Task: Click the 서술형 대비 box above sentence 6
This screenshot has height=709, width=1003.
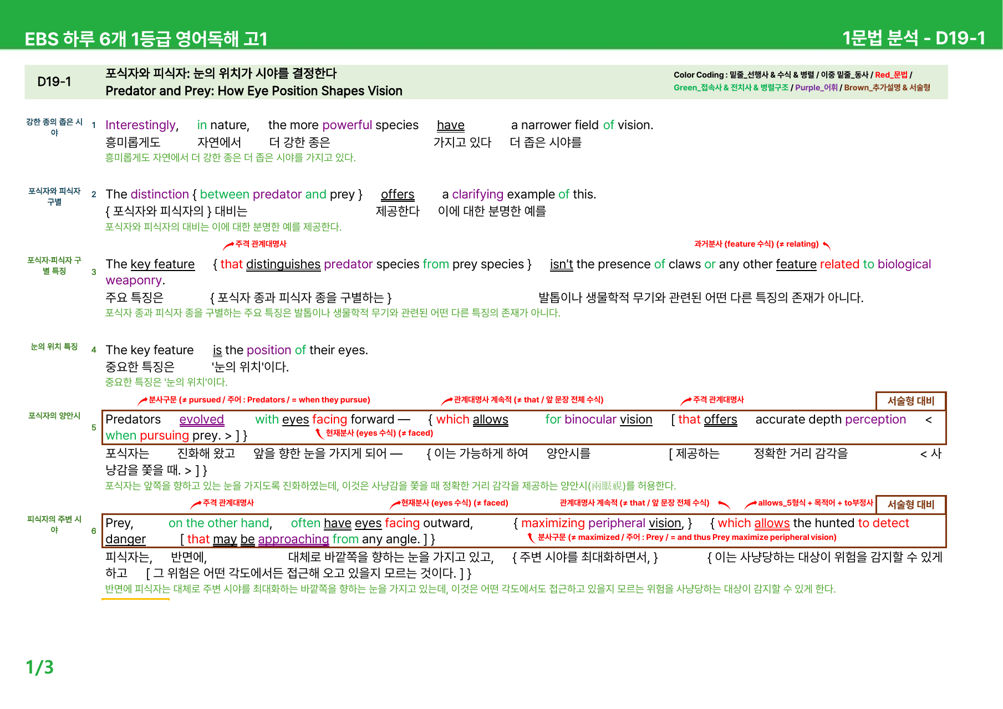Action: (911, 504)
